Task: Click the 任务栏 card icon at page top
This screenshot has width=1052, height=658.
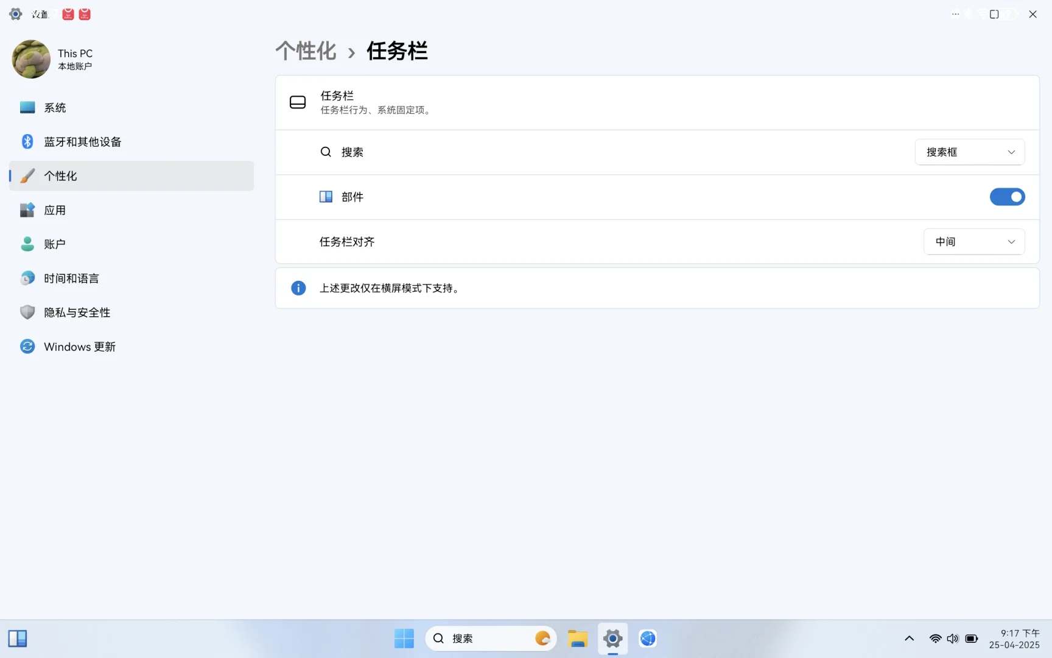Action: [298, 102]
